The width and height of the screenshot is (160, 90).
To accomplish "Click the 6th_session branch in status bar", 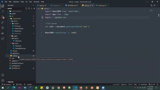I will (6, 84).
